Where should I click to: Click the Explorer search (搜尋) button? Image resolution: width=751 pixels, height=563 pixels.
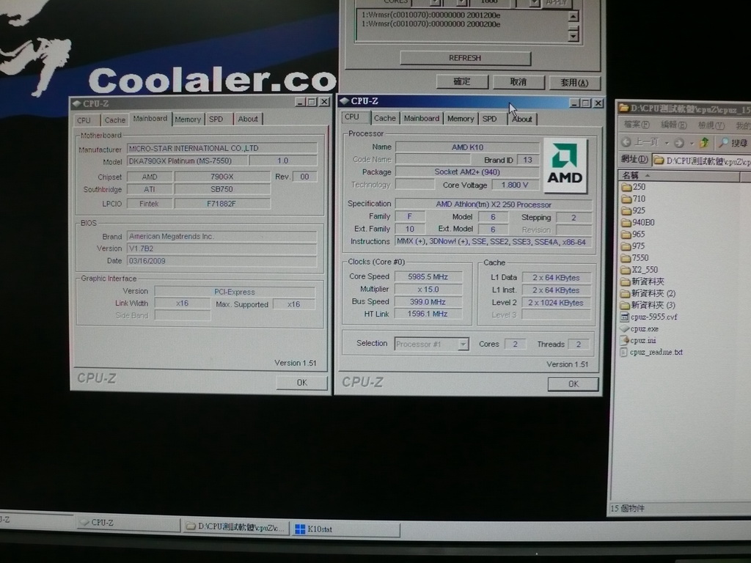click(x=733, y=143)
